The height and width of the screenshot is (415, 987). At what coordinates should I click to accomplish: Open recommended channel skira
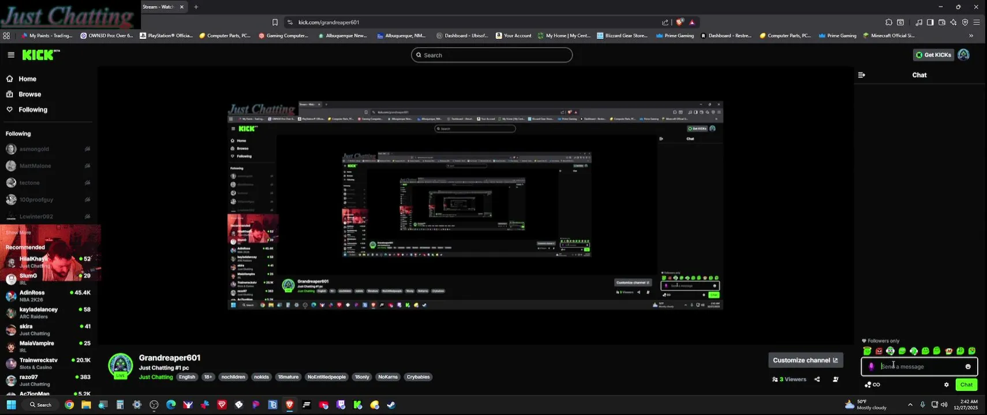click(48, 330)
